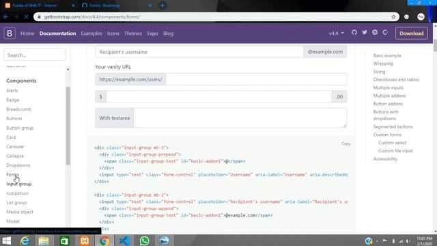Image resolution: width=437 pixels, height=246 pixels.
Task: Click the Bootstrap logo icon
Action: pyautogui.click(x=10, y=33)
